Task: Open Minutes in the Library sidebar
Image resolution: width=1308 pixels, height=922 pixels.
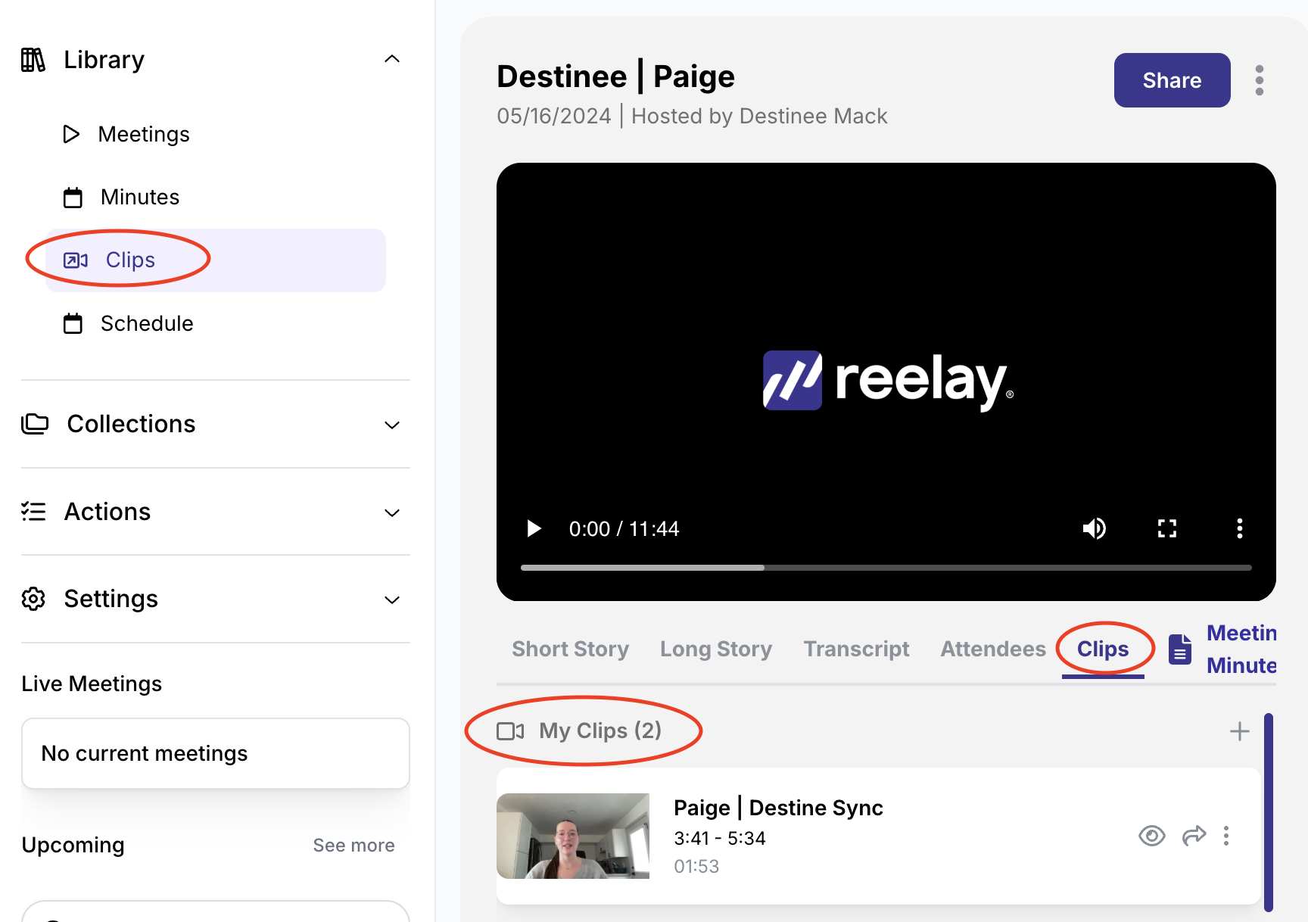Action: tap(140, 197)
